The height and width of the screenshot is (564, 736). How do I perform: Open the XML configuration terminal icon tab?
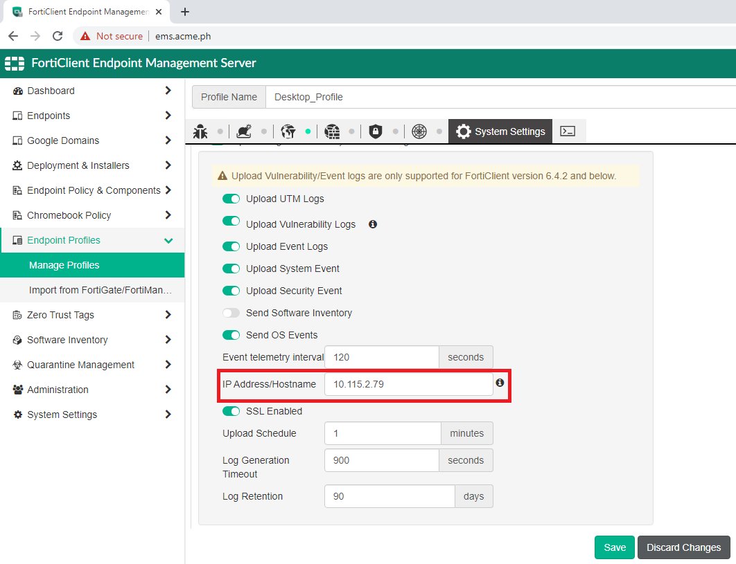click(x=568, y=131)
